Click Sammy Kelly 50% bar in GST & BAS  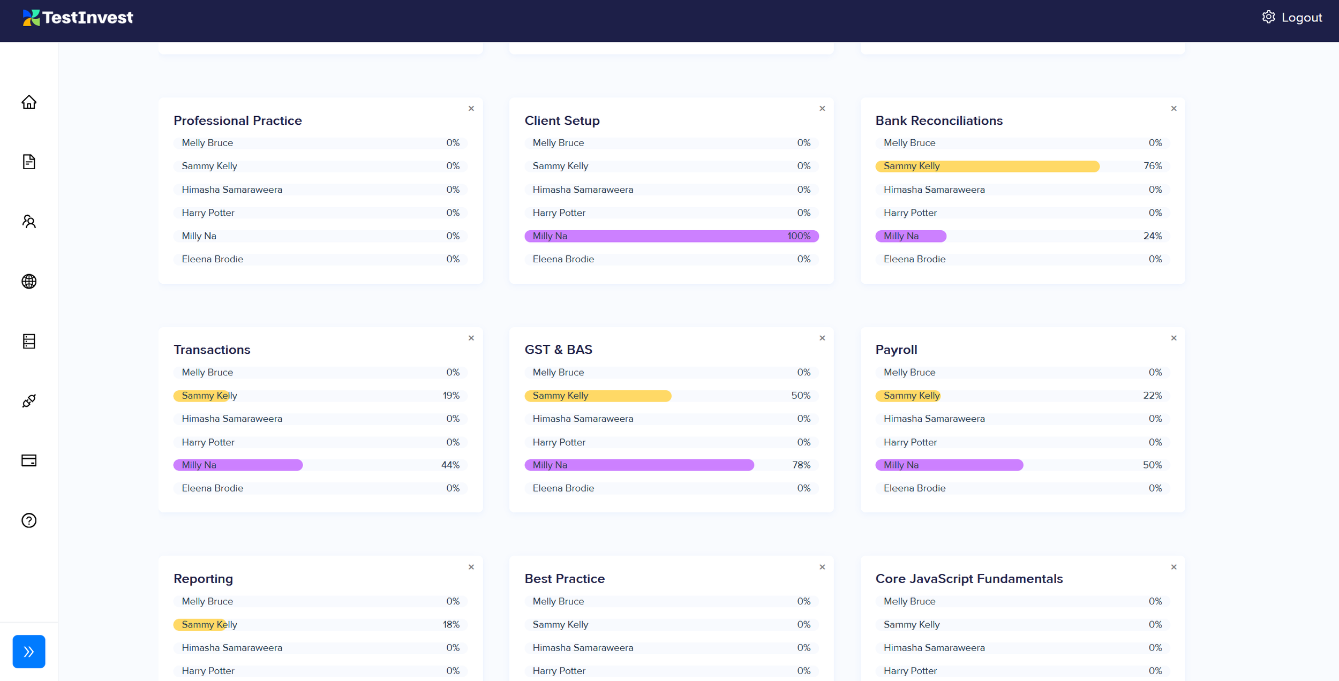pyautogui.click(x=598, y=396)
